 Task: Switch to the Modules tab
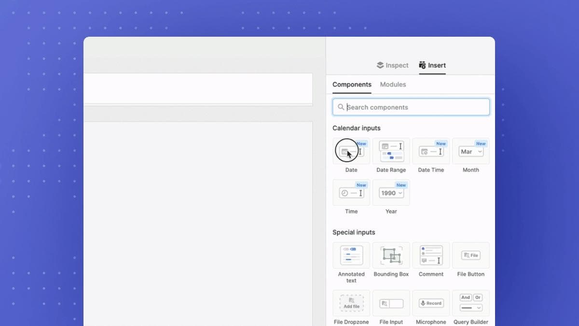393,85
